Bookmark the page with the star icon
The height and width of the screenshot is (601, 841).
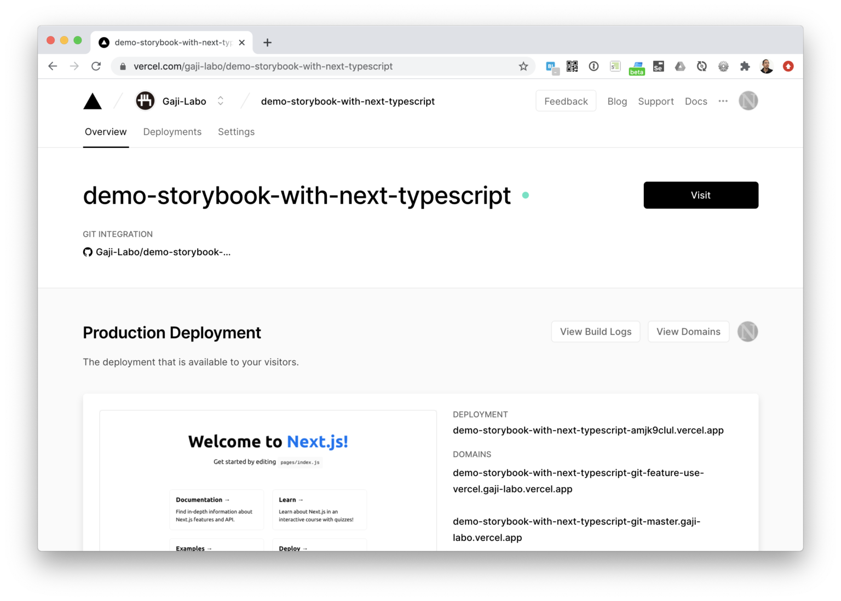523,66
